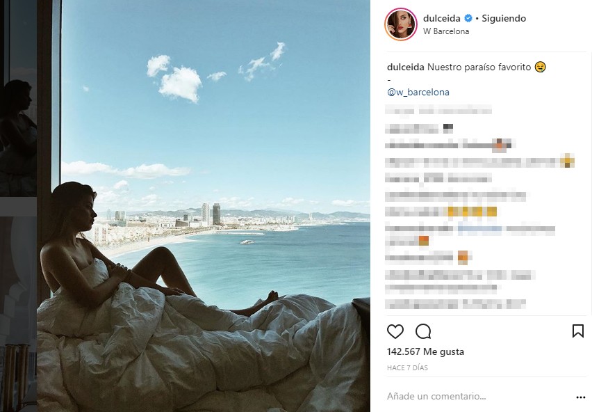Click the verified badge next to dulceida

coord(468,18)
